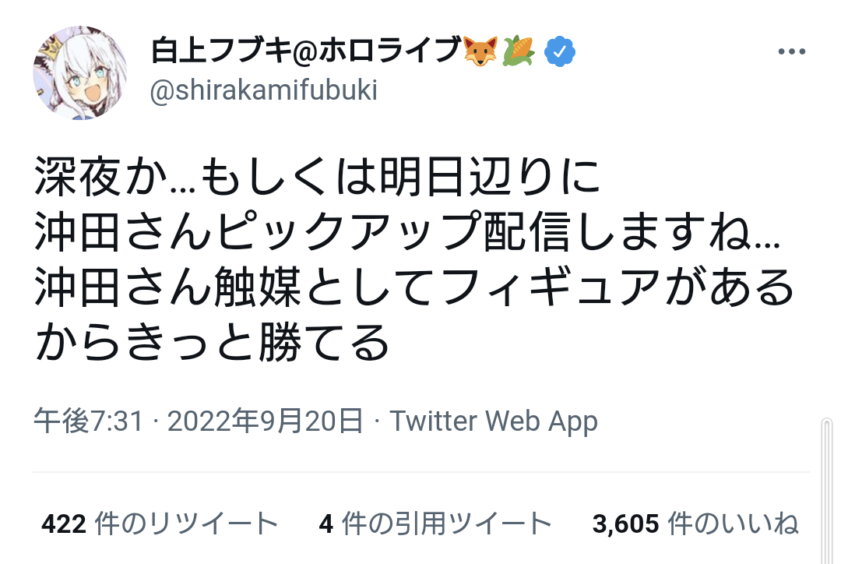Viewport: 841px width, 564px height.
Task: Click the scrollbar at the right edge
Action: coord(827,491)
